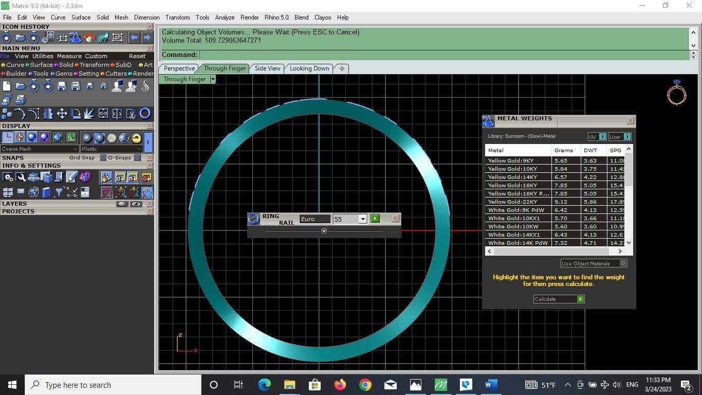Open the Coarse Mesh dropdown
This screenshot has height=395, width=702.
(x=40, y=149)
